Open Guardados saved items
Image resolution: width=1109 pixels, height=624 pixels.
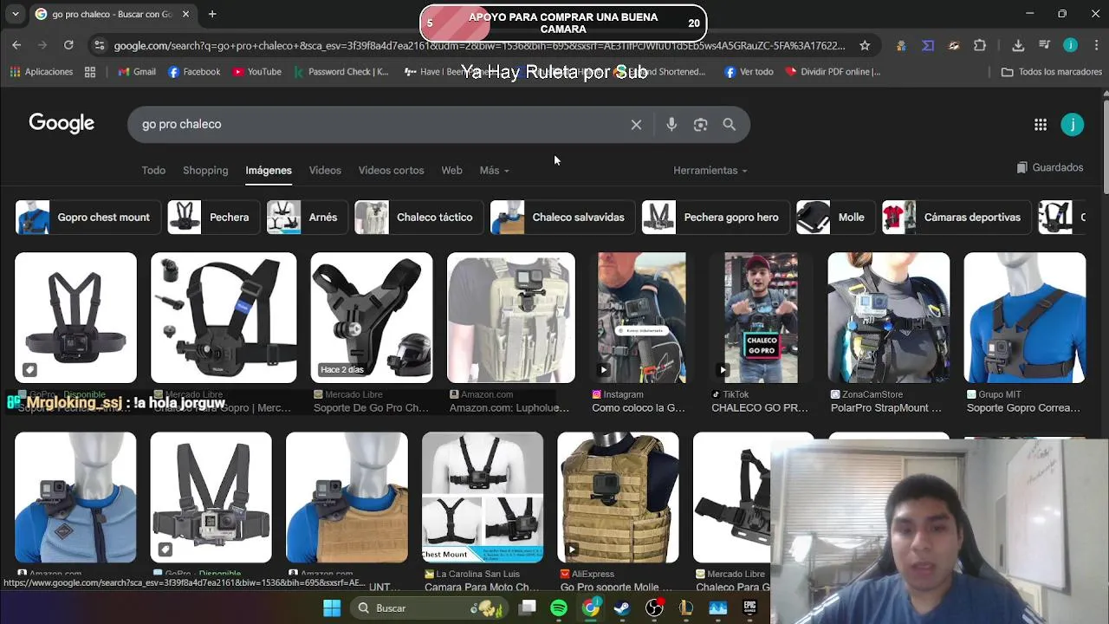1050,167
